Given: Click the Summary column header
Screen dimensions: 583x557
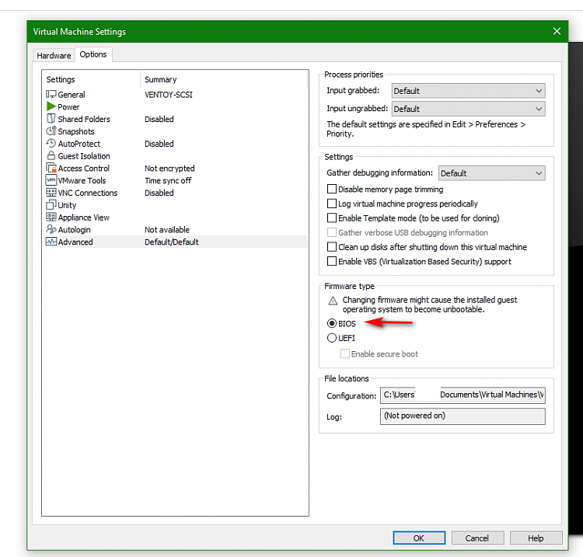Looking at the screenshot, I should click(x=161, y=79).
